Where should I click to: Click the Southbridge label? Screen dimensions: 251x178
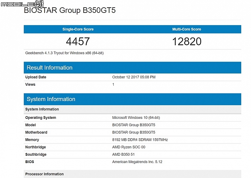(x=36, y=155)
